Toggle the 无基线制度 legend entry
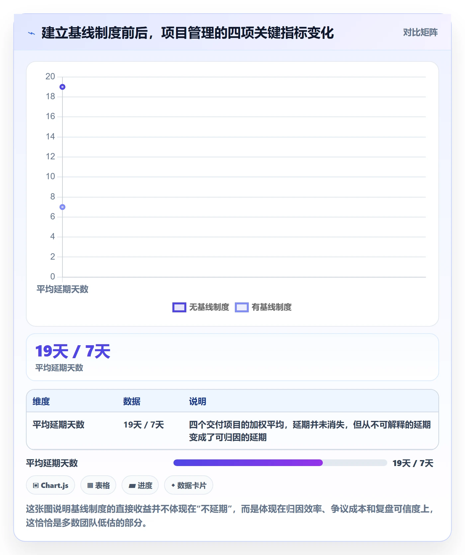The height and width of the screenshot is (555, 465). 201,307
